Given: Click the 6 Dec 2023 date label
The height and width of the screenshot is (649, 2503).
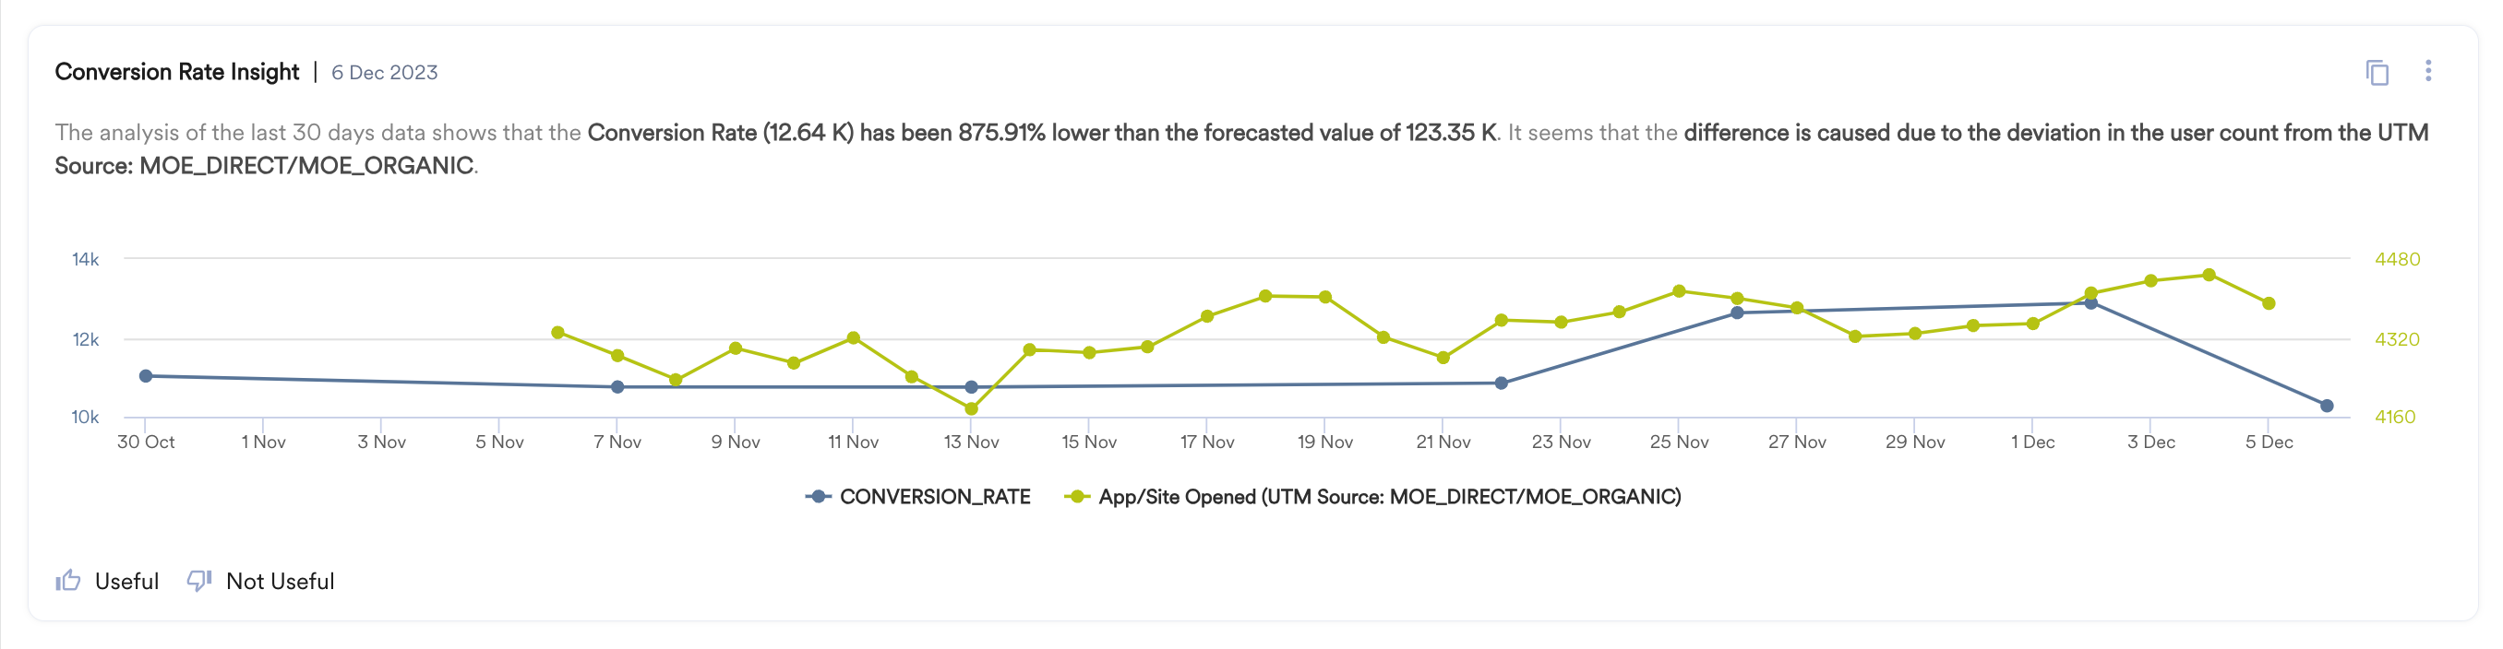Looking at the screenshot, I should click(384, 73).
